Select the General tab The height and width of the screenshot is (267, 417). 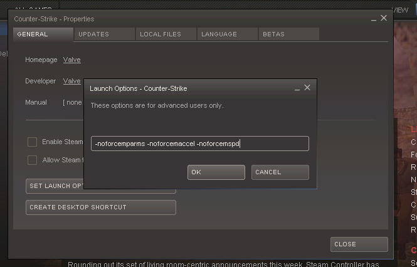(x=43, y=34)
